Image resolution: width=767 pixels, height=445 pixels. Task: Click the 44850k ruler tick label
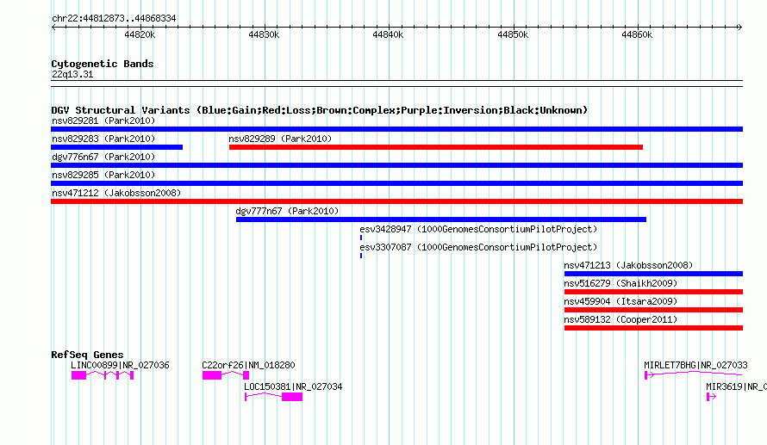(513, 34)
